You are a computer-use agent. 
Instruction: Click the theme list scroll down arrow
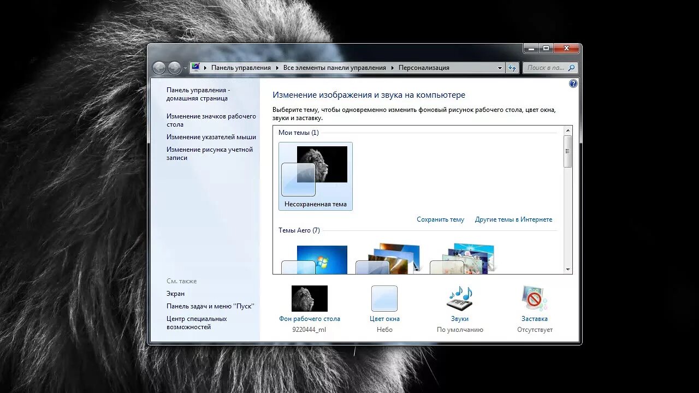(568, 270)
